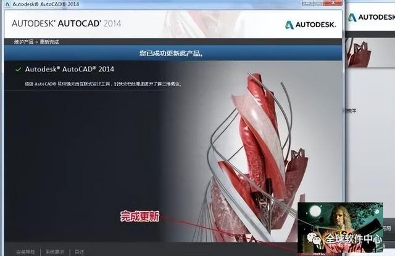The height and width of the screenshot is (256, 395).
Task: Click the red 完成更新 annotation label
Action: click(x=140, y=216)
